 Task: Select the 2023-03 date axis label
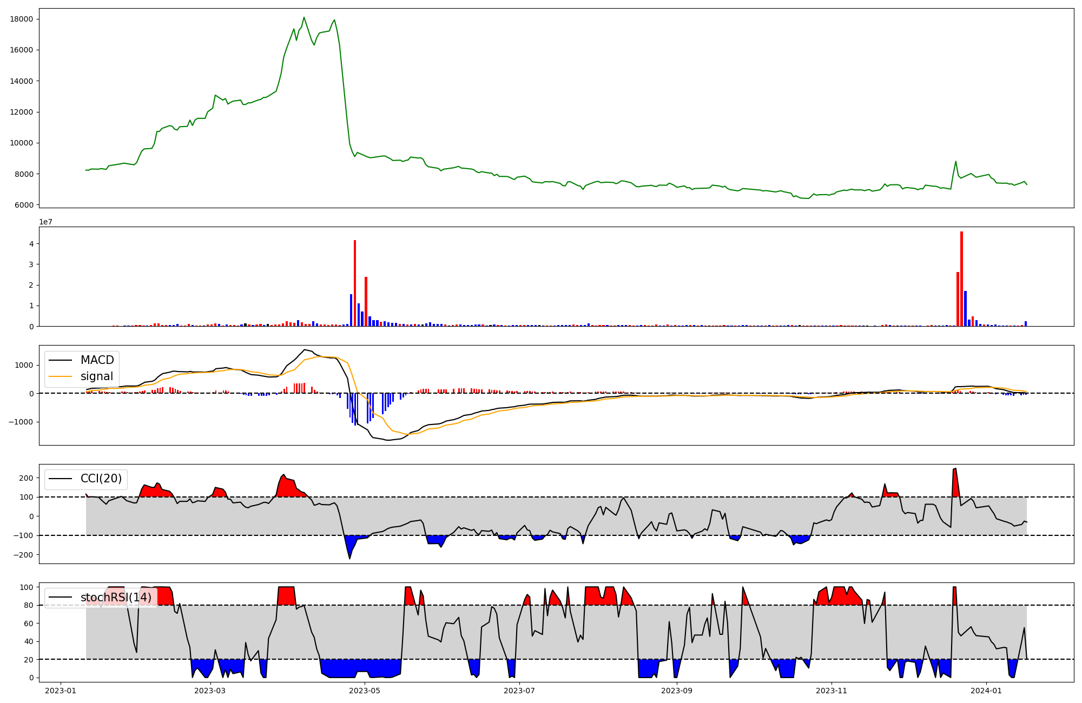(x=209, y=691)
